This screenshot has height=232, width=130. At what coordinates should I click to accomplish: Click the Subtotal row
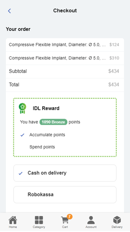[65, 71]
